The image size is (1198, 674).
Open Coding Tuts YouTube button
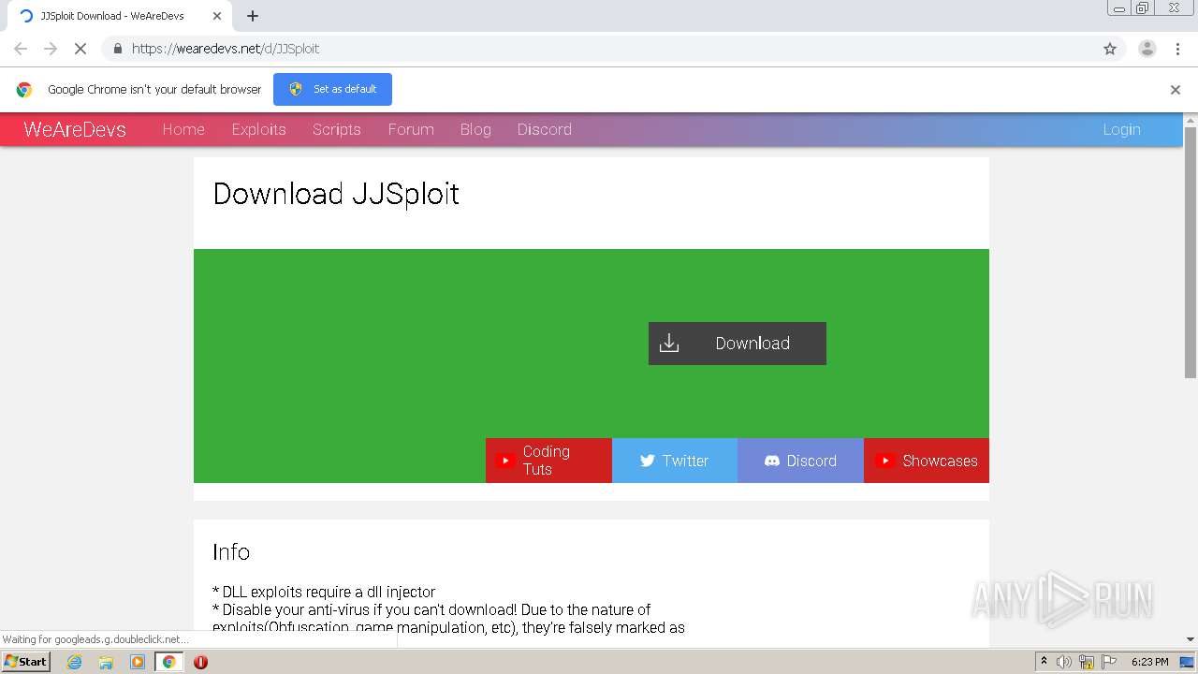tap(548, 461)
